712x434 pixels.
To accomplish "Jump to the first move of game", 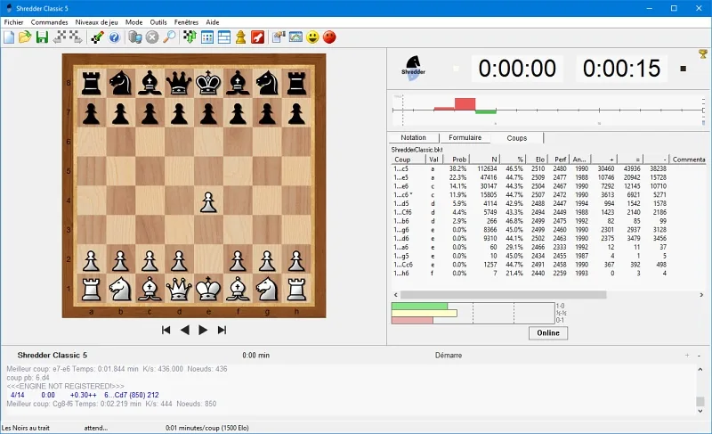I will [166, 330].
